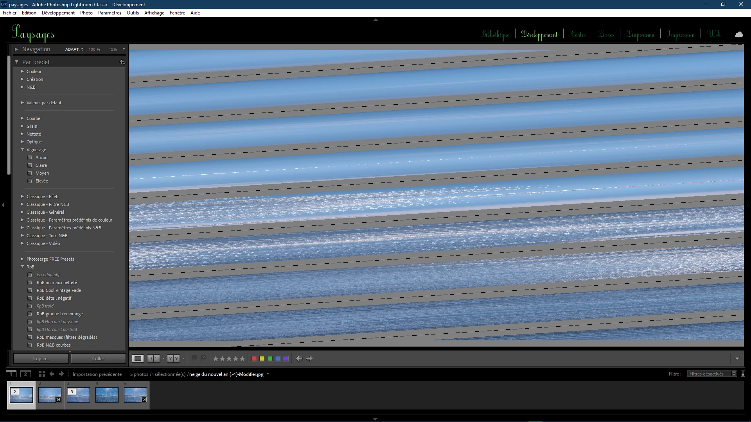This screenshot has width=751, height=422.
Task: Select the loupe view mode icon
Action: tap(138, 358)
